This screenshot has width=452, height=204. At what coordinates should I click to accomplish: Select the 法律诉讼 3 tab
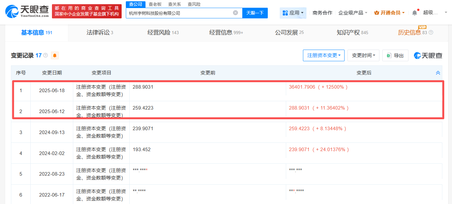point(100,33)
